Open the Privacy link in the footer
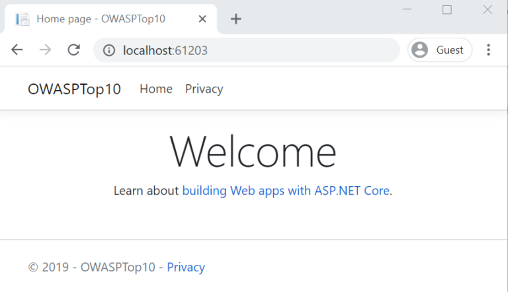Viewport: 508px width, 292px height. (186, 268)
